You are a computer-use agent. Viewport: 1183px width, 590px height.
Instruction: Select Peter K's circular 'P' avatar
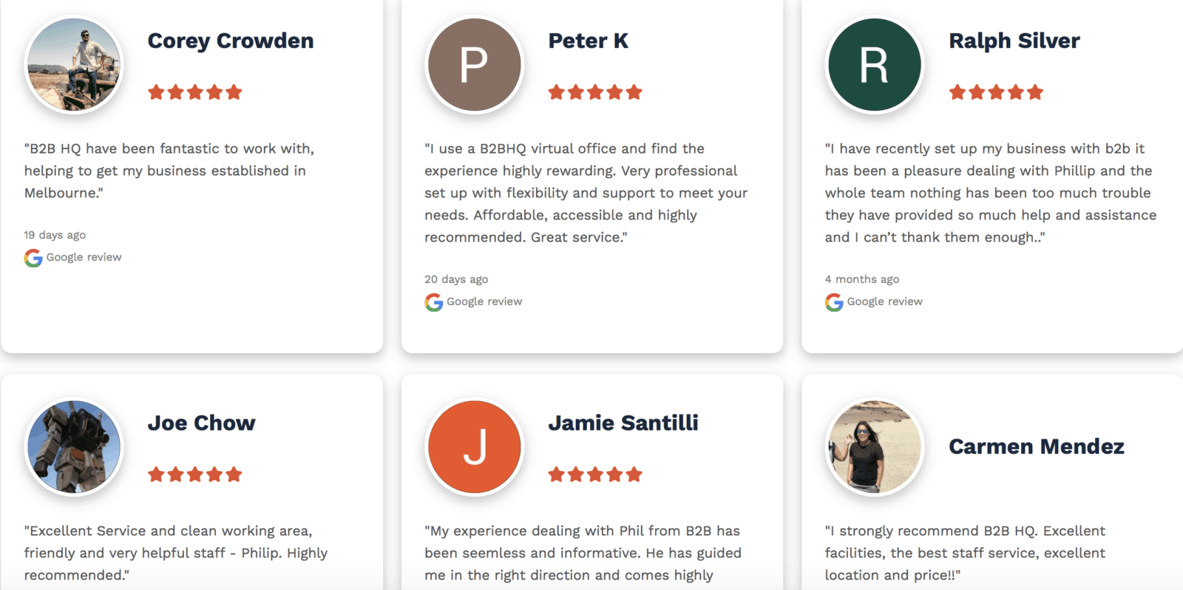[x=474, y=65]
